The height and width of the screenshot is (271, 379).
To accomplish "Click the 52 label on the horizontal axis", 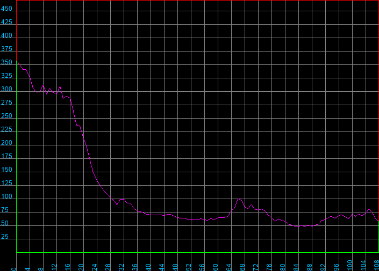I will point(189,267).
